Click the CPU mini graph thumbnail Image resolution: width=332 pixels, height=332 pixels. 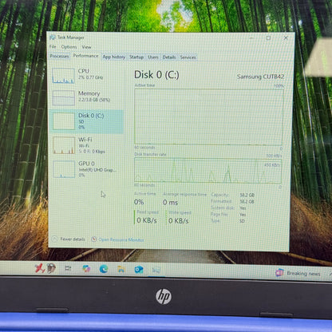click(63, 76)
